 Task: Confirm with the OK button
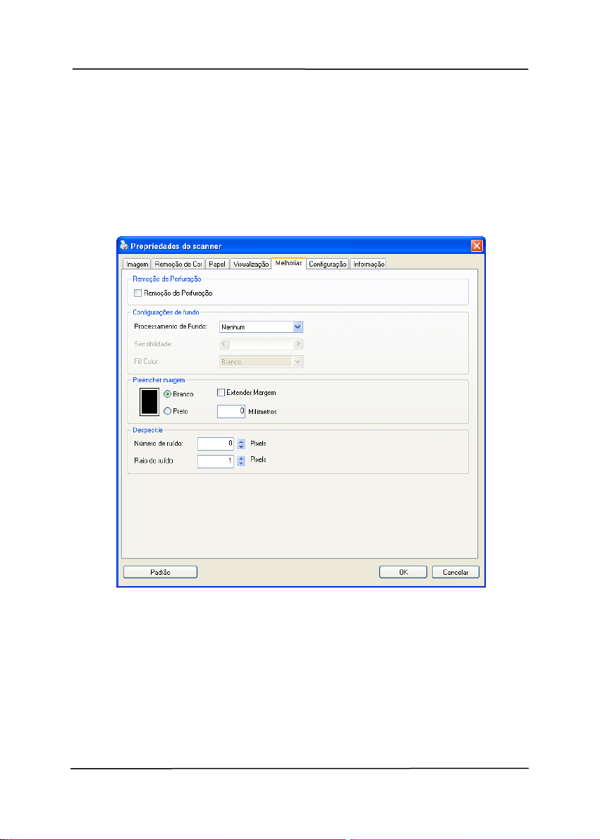click(x=403, y=572)
